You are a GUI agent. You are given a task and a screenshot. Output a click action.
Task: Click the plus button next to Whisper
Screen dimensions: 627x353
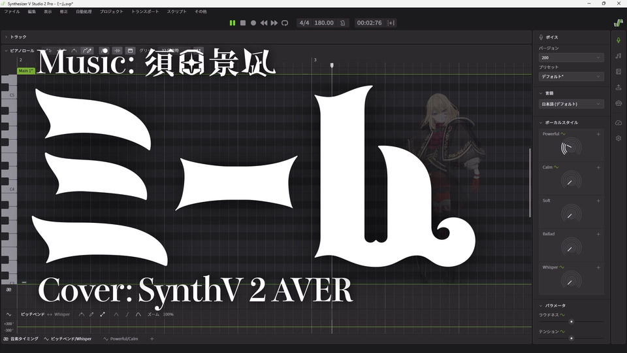coord(598,267)
